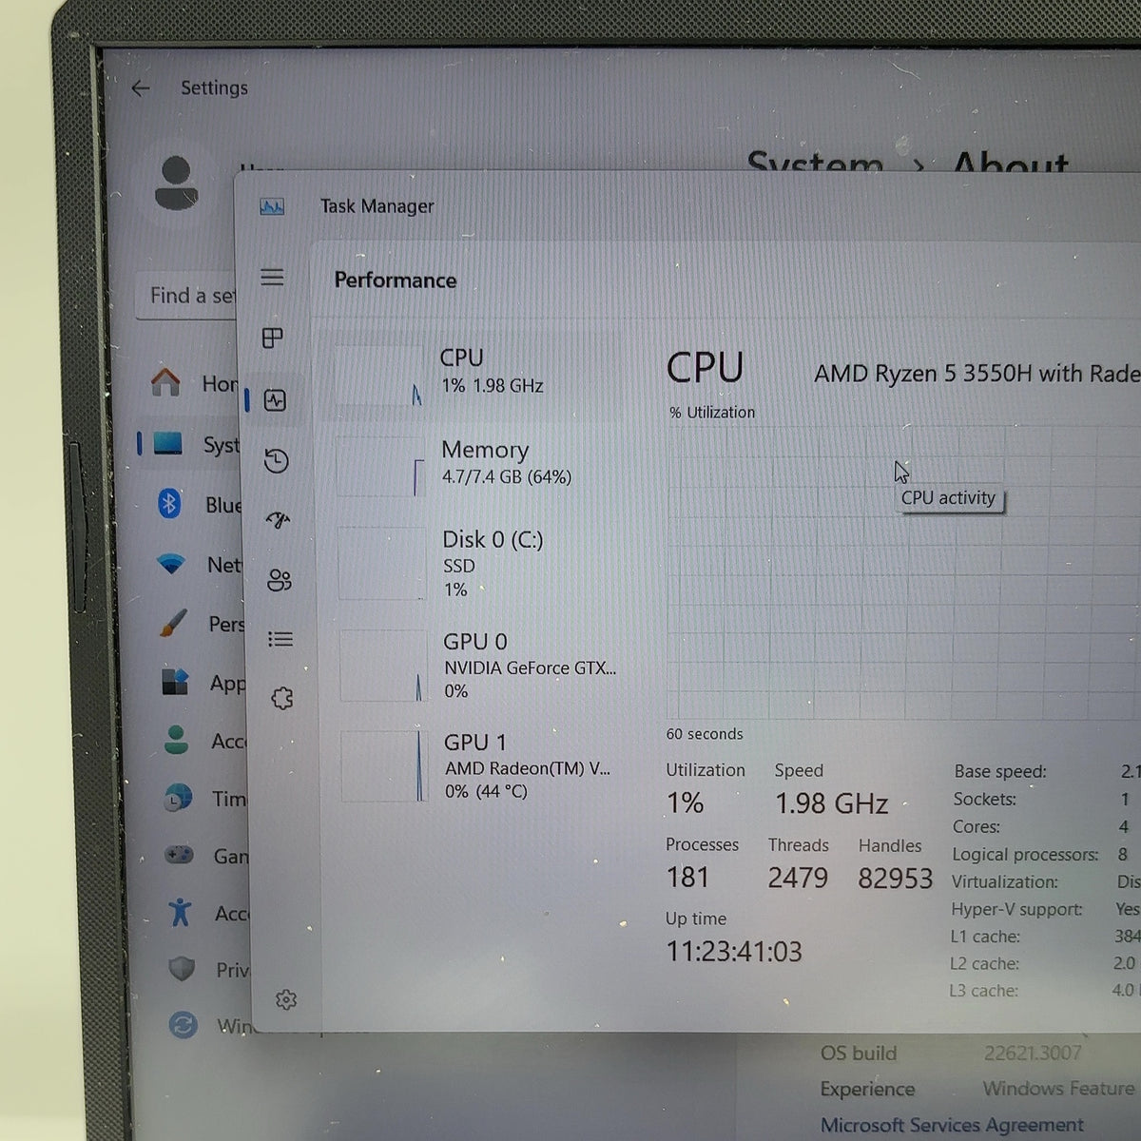Open Bluetooth icon in Settings sidebar

[169, 503]
